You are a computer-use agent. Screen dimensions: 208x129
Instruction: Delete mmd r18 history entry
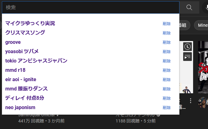pyautogui.click(x=167, y=70)
